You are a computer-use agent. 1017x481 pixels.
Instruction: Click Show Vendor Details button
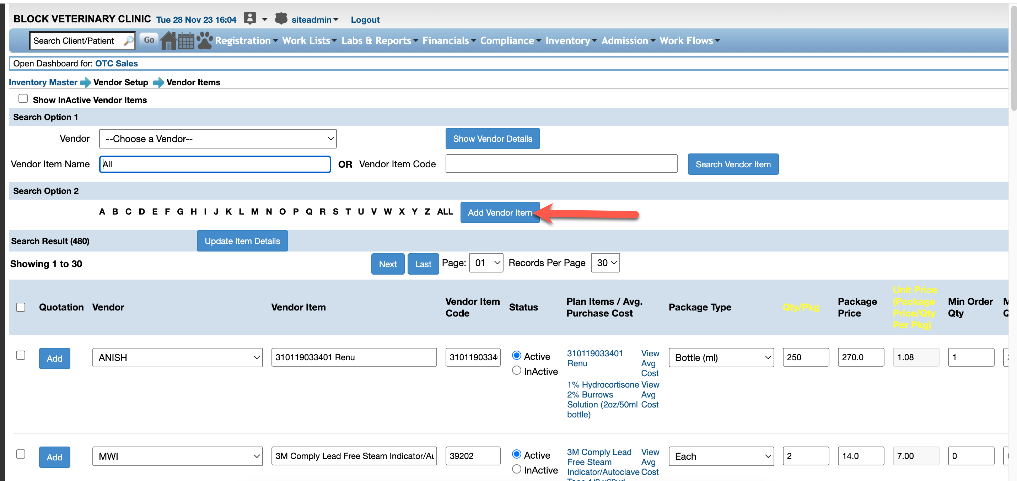pos(492,139)
